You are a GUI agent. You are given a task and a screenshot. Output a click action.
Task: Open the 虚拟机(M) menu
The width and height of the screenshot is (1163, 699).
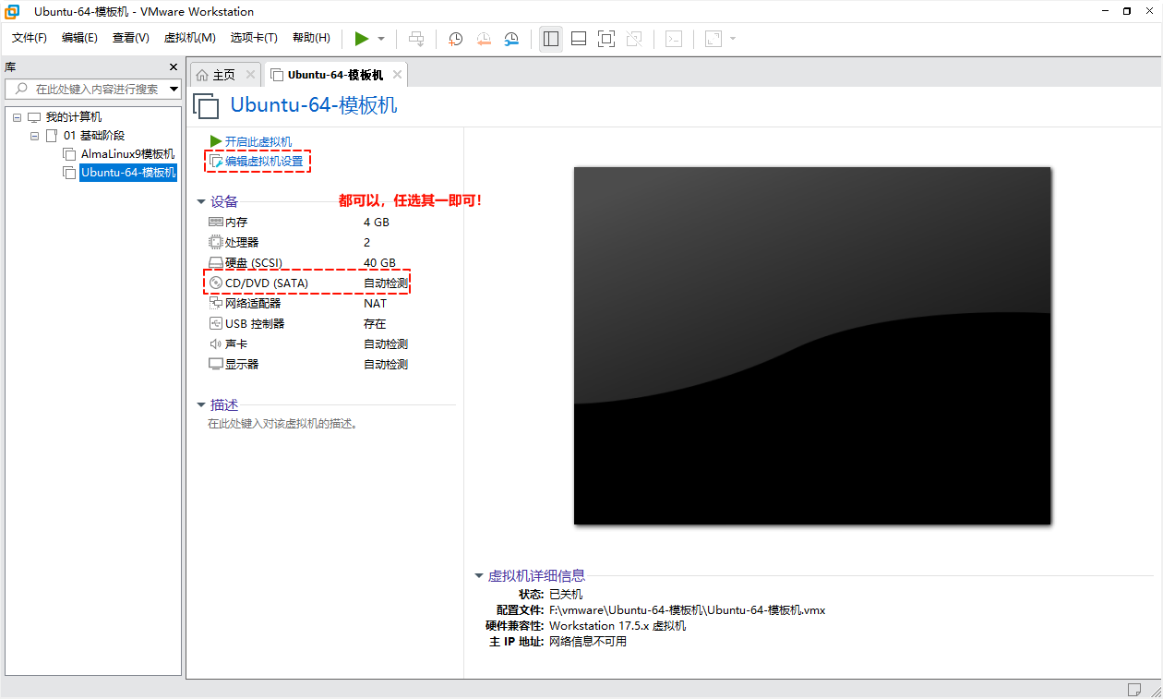[x=189, y=38]
